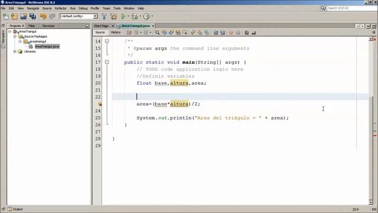Screen dimensions: 378x213
Task: Jump to the Next Bookmark icon
Action: (x=200, y=33)
